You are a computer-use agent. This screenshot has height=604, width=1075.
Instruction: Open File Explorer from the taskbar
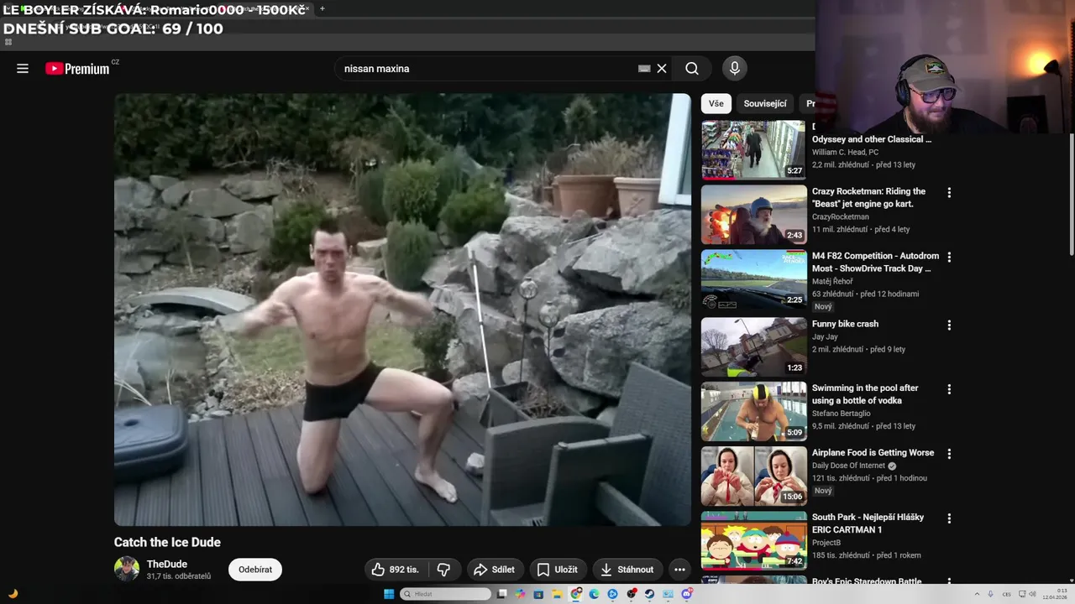(x=557, y=594)
